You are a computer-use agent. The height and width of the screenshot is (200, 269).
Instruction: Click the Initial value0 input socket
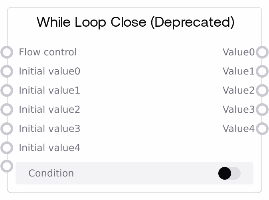tap(7, 71)
